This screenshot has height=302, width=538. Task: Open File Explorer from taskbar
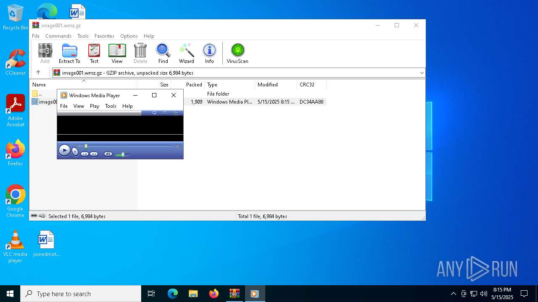click(193, 294)
